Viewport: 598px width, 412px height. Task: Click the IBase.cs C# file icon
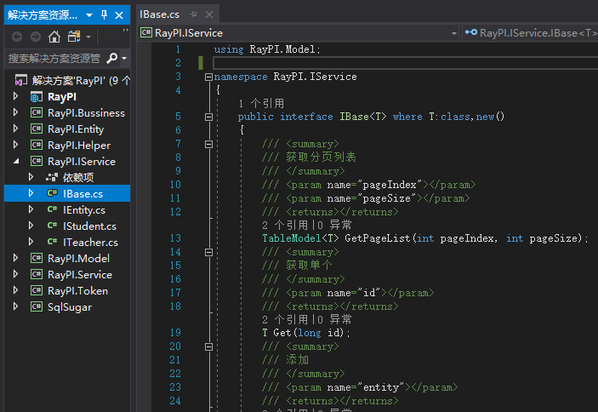pyautogui.click(x=52, y=193)
